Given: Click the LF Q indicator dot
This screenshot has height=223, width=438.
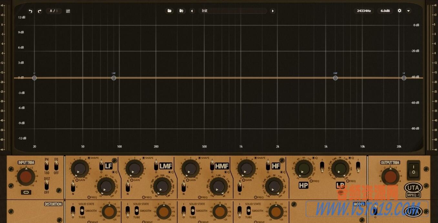Looking at the screenshot, I should click(113, 172).
